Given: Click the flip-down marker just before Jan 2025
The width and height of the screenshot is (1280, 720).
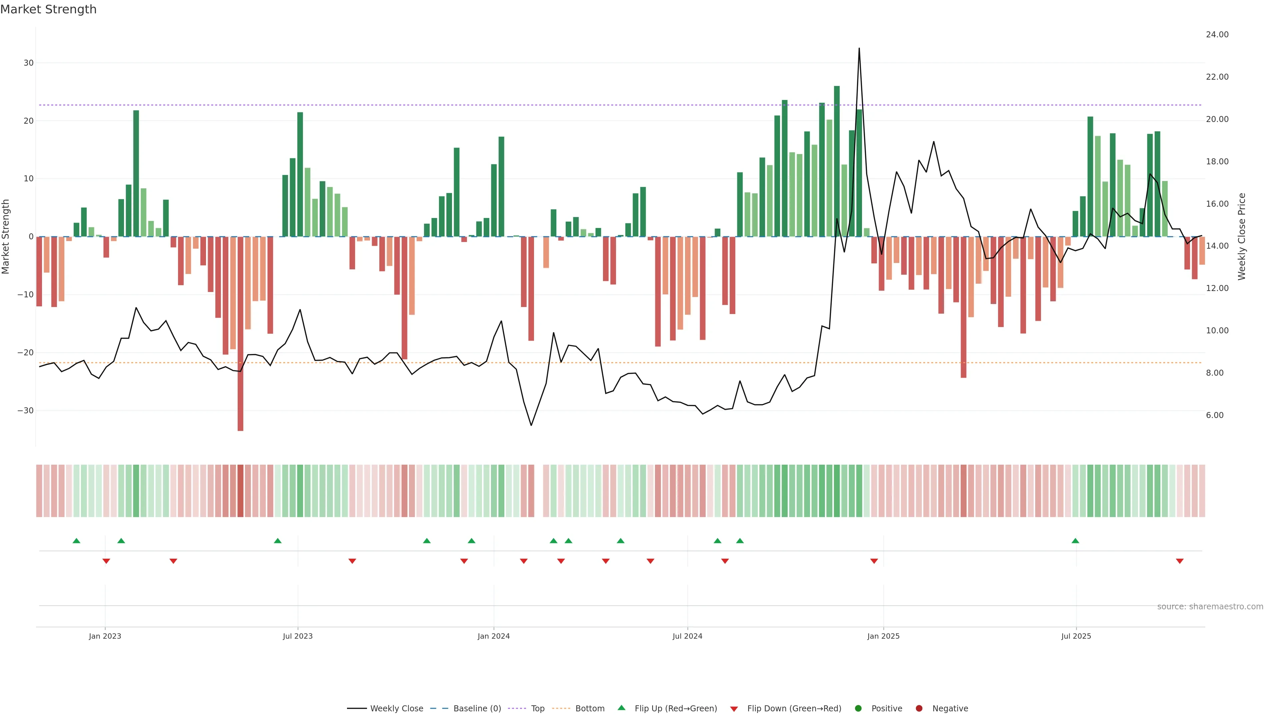Looking at the screenshot, I should (x=874, y=561).
